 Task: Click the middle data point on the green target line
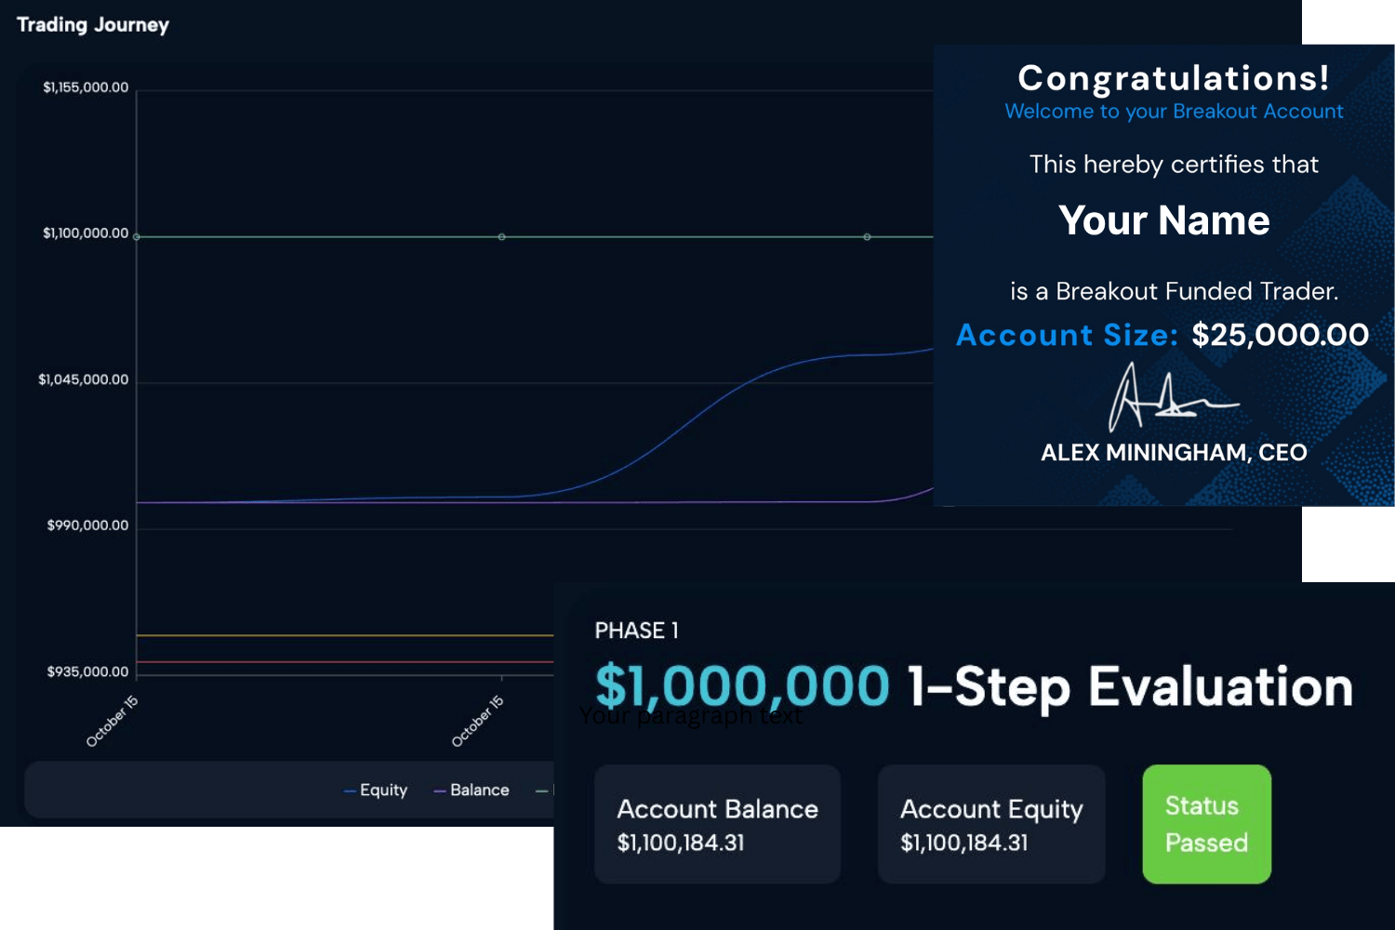click(x=502, y=237)
